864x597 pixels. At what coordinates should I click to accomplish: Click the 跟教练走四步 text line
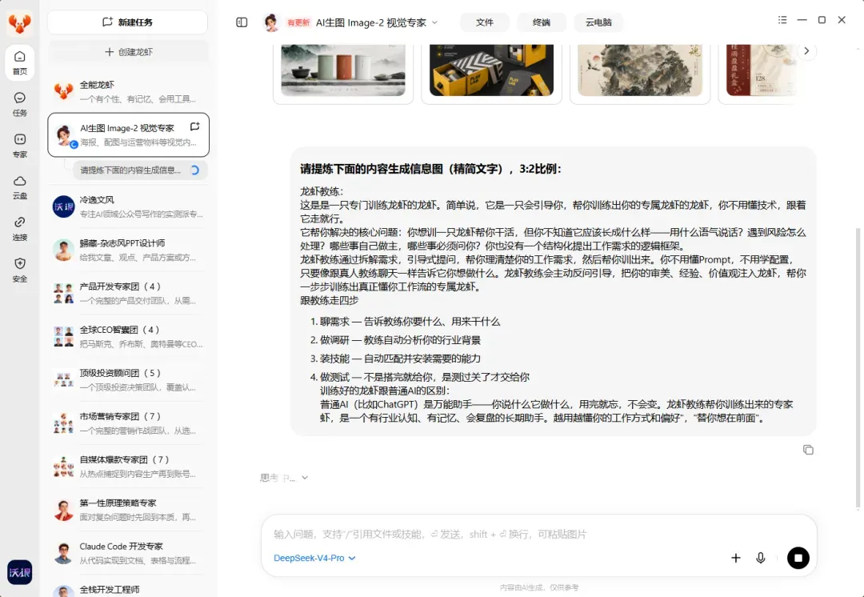point(329,300)
